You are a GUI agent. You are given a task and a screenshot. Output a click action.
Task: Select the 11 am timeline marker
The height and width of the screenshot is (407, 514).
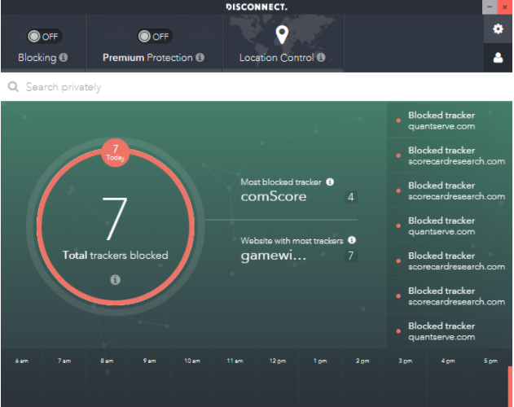[235, 361]
